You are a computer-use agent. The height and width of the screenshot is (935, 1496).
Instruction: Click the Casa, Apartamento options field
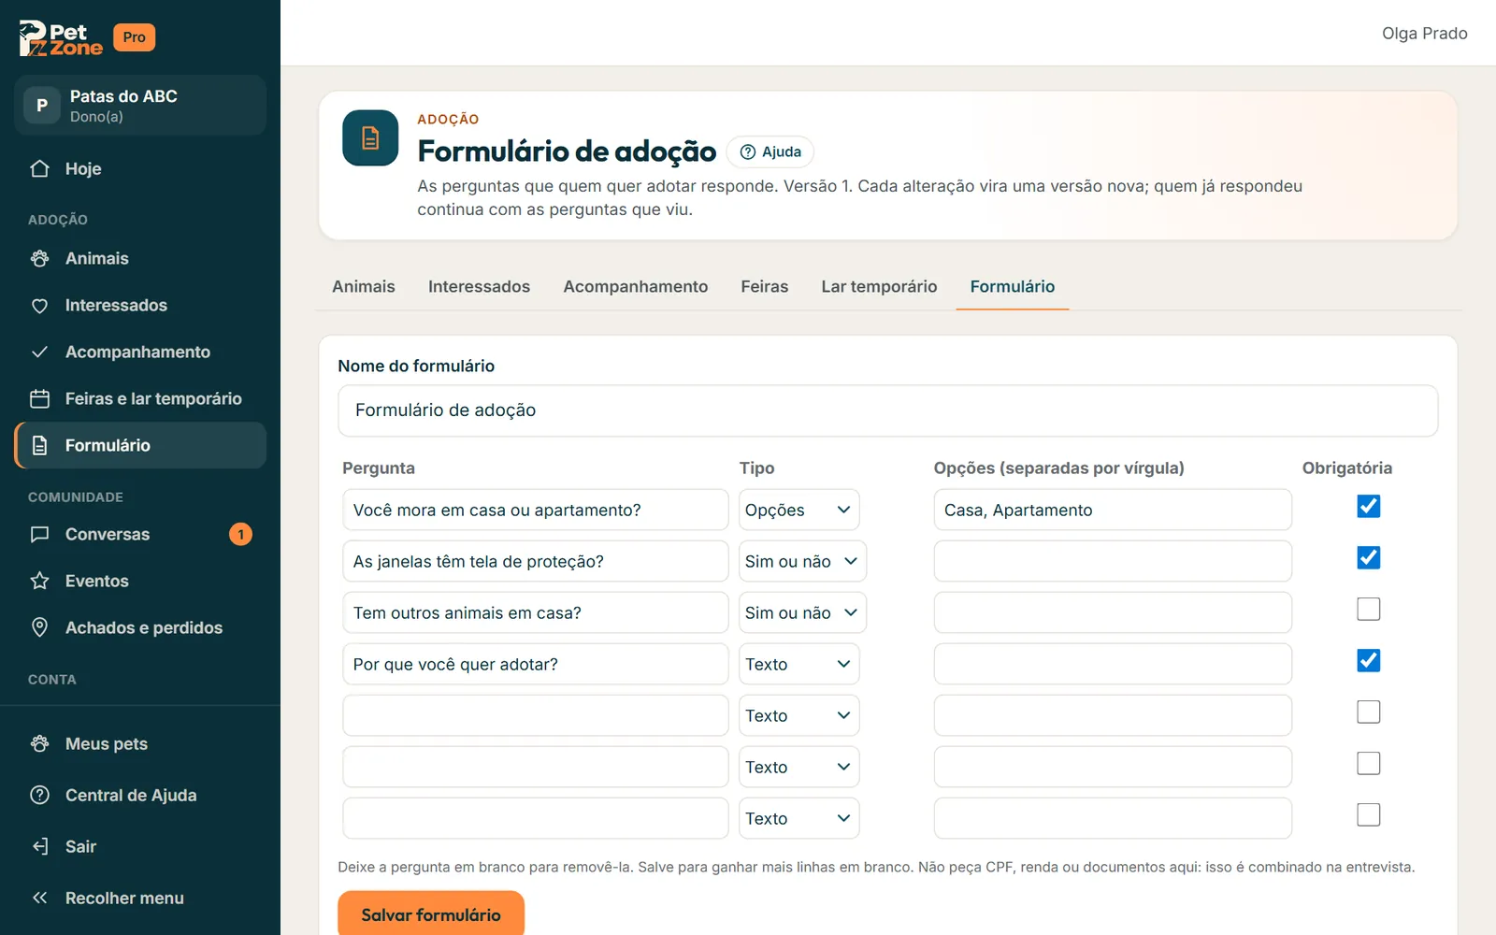[1113, 511]
